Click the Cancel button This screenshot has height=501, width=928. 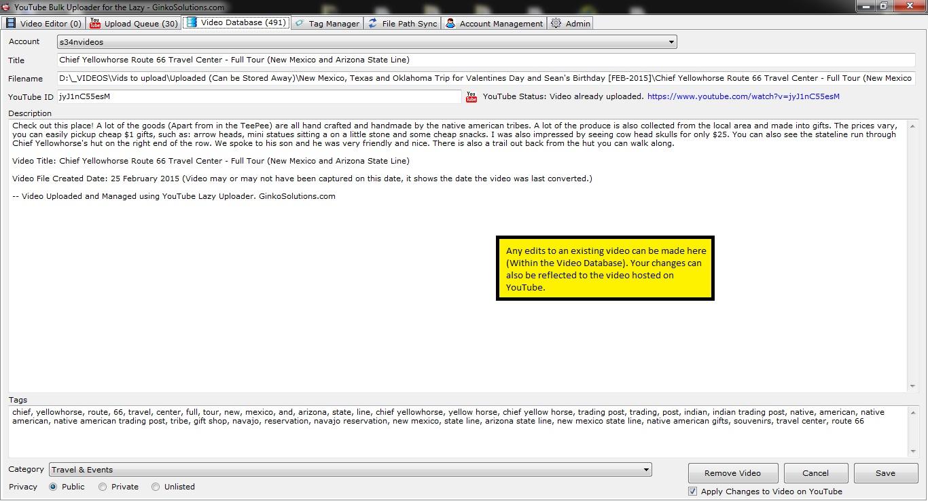pos(815,473)
